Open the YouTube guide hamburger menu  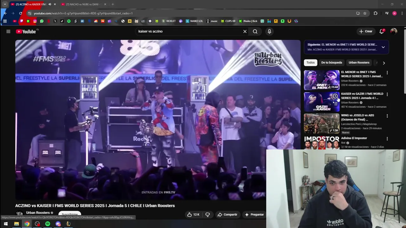tap(8, 31)
